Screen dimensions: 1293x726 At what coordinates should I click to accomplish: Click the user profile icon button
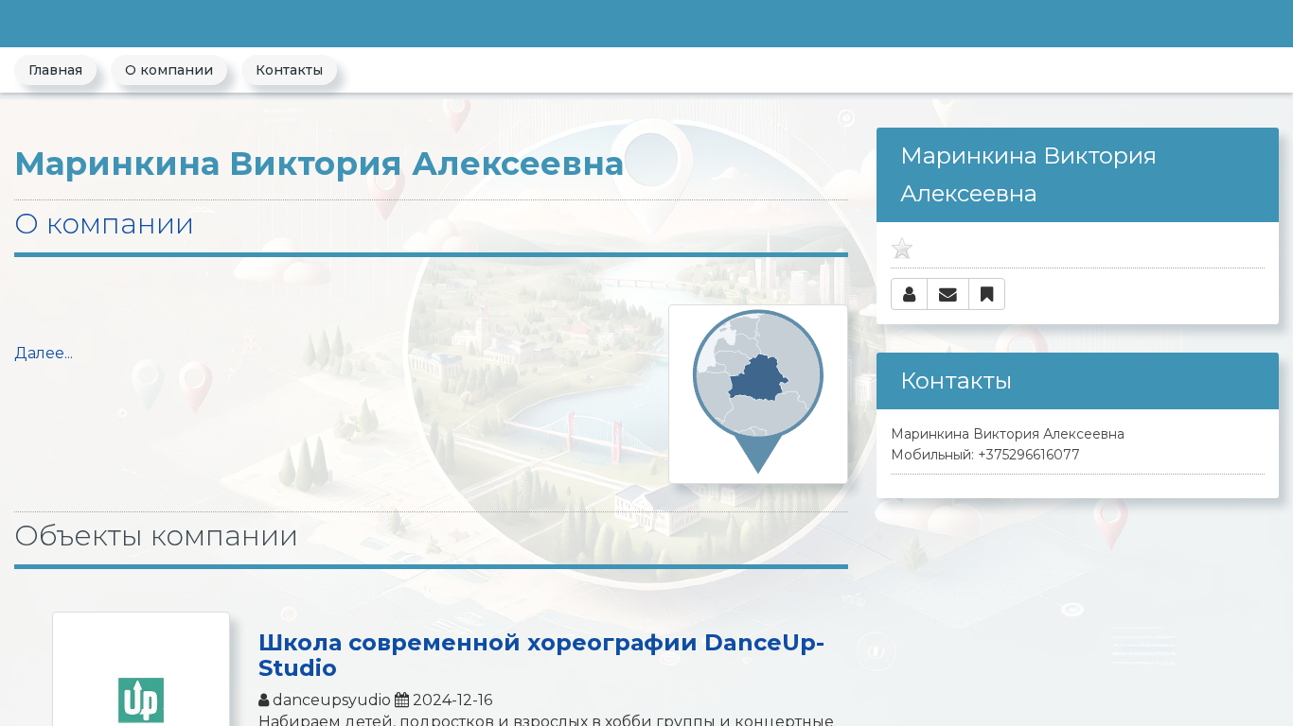coord(909,294)
